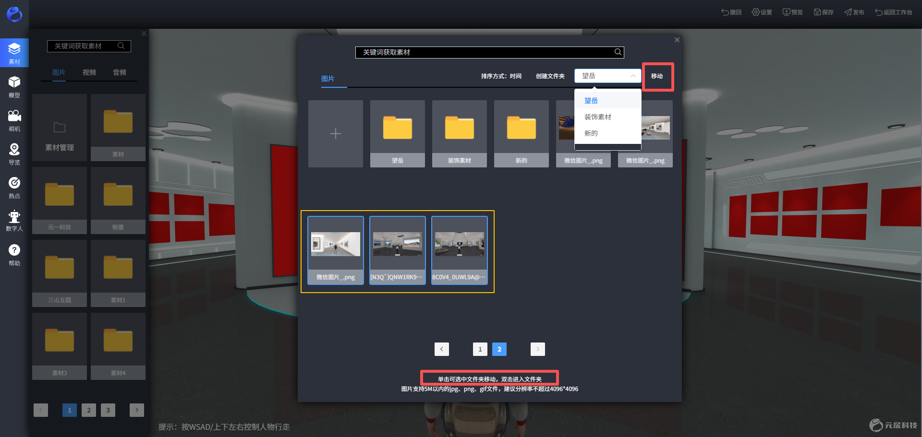Viewport: 922px width, 437px height.
Task: Click 保存 save in top bar
Action: point(824,12)
